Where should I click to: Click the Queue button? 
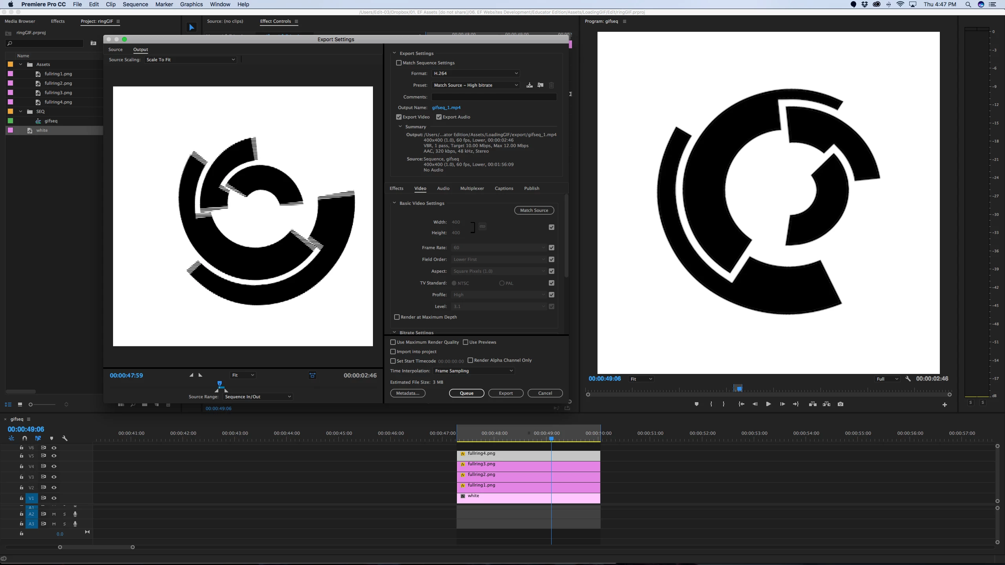[466, 393]
